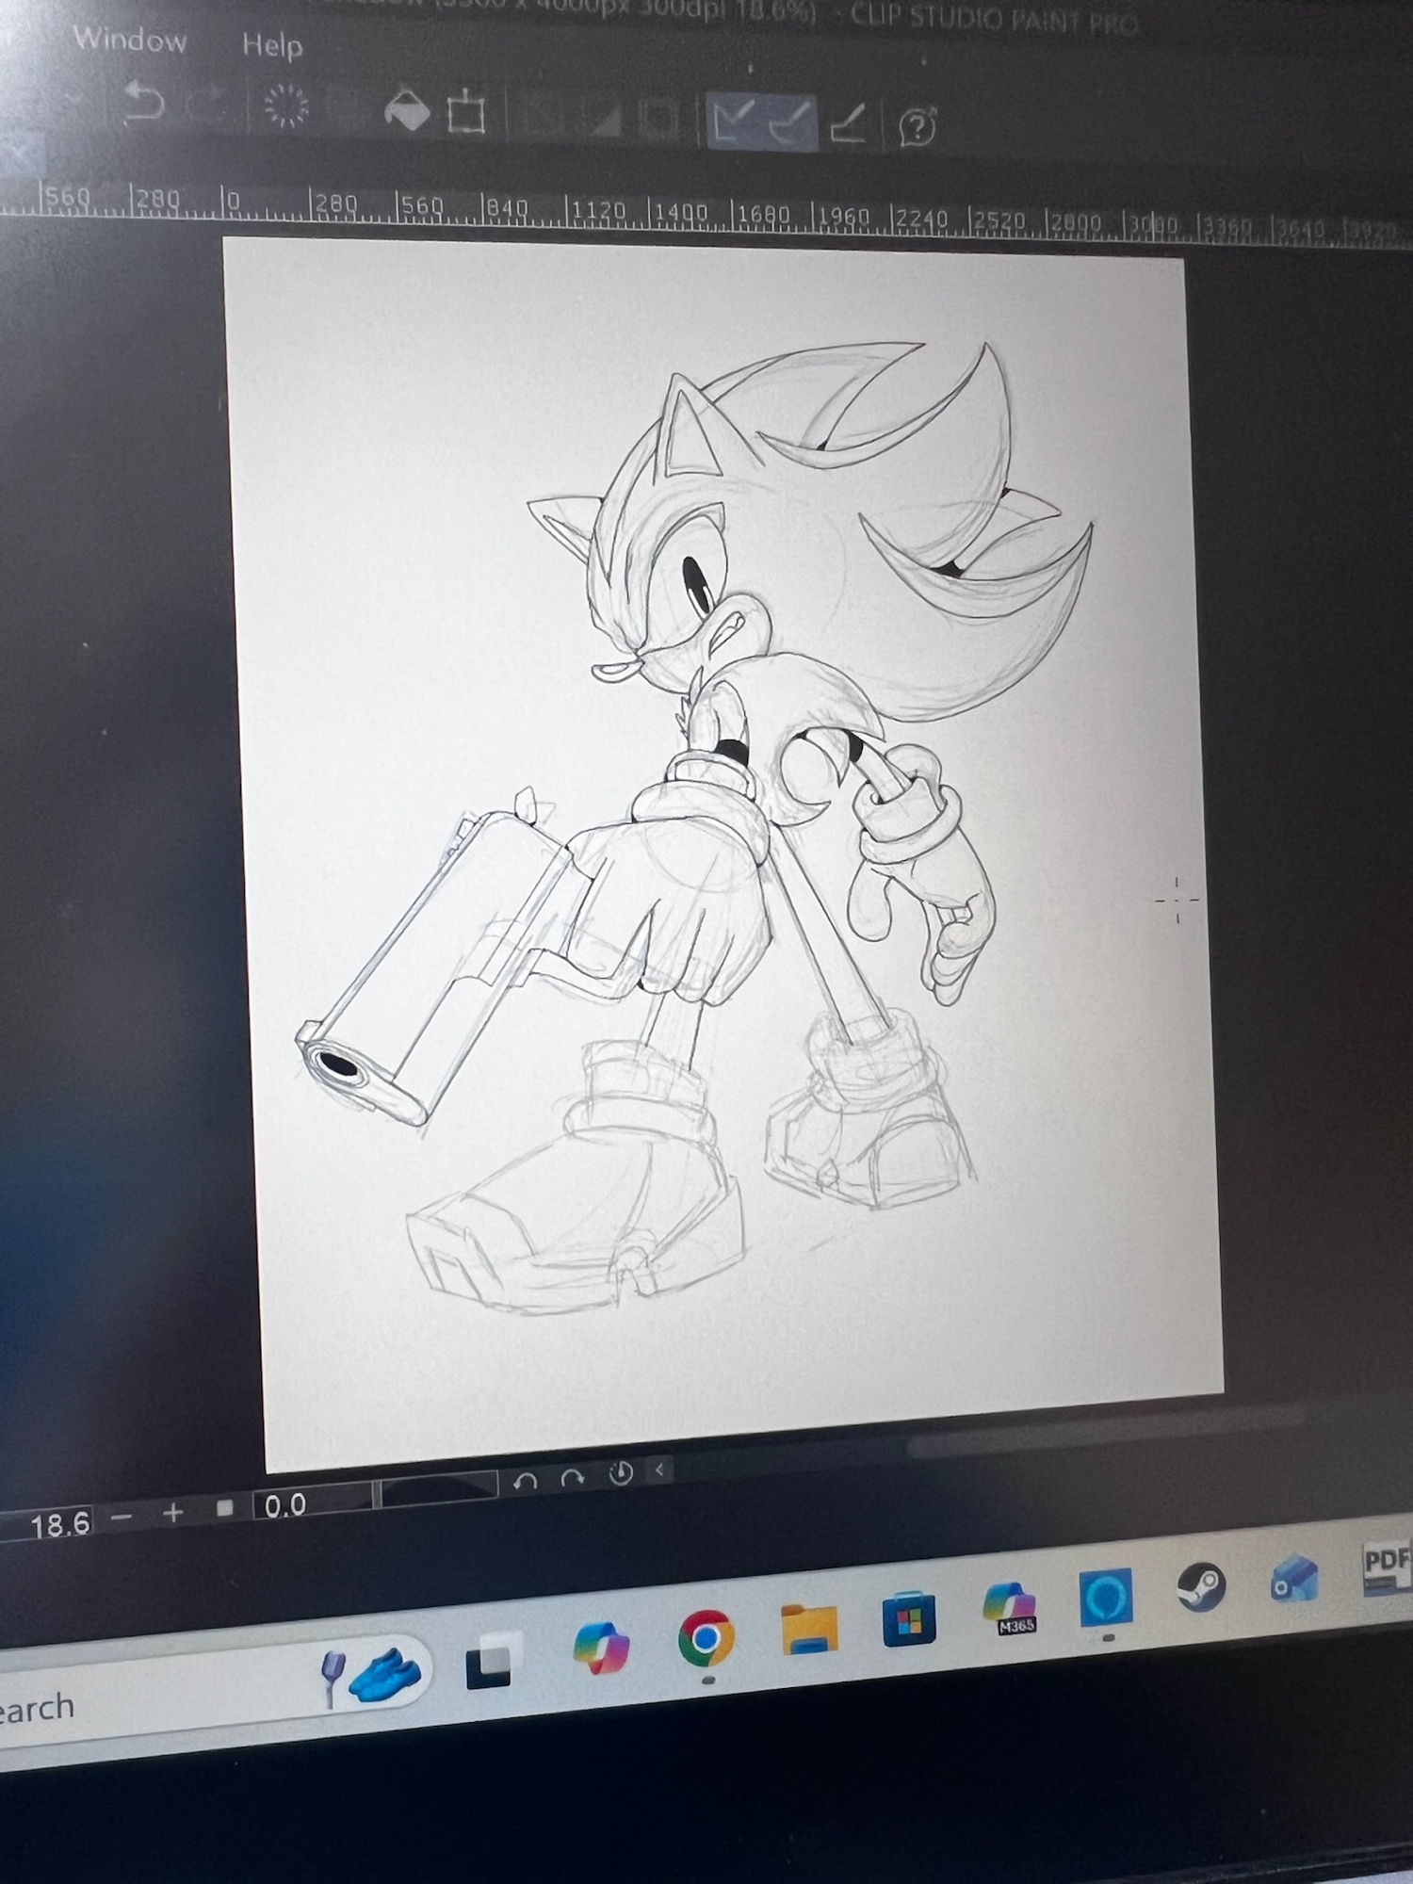Toggle the first highlighted snap-to-ruler button
The width and height of the screenshot is (1413, 1884).
point(733,121)
